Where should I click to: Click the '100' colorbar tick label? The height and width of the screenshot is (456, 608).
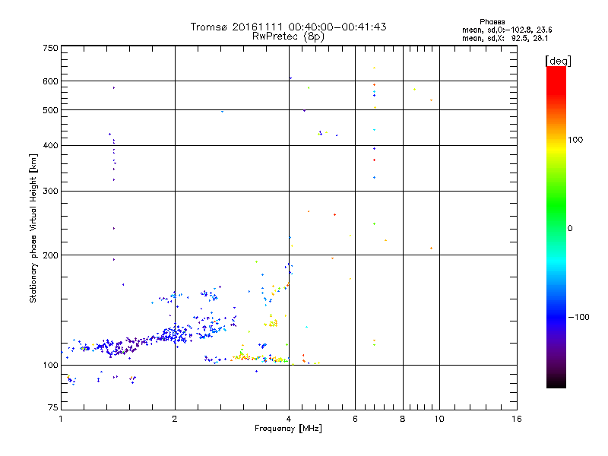[575, 140]
